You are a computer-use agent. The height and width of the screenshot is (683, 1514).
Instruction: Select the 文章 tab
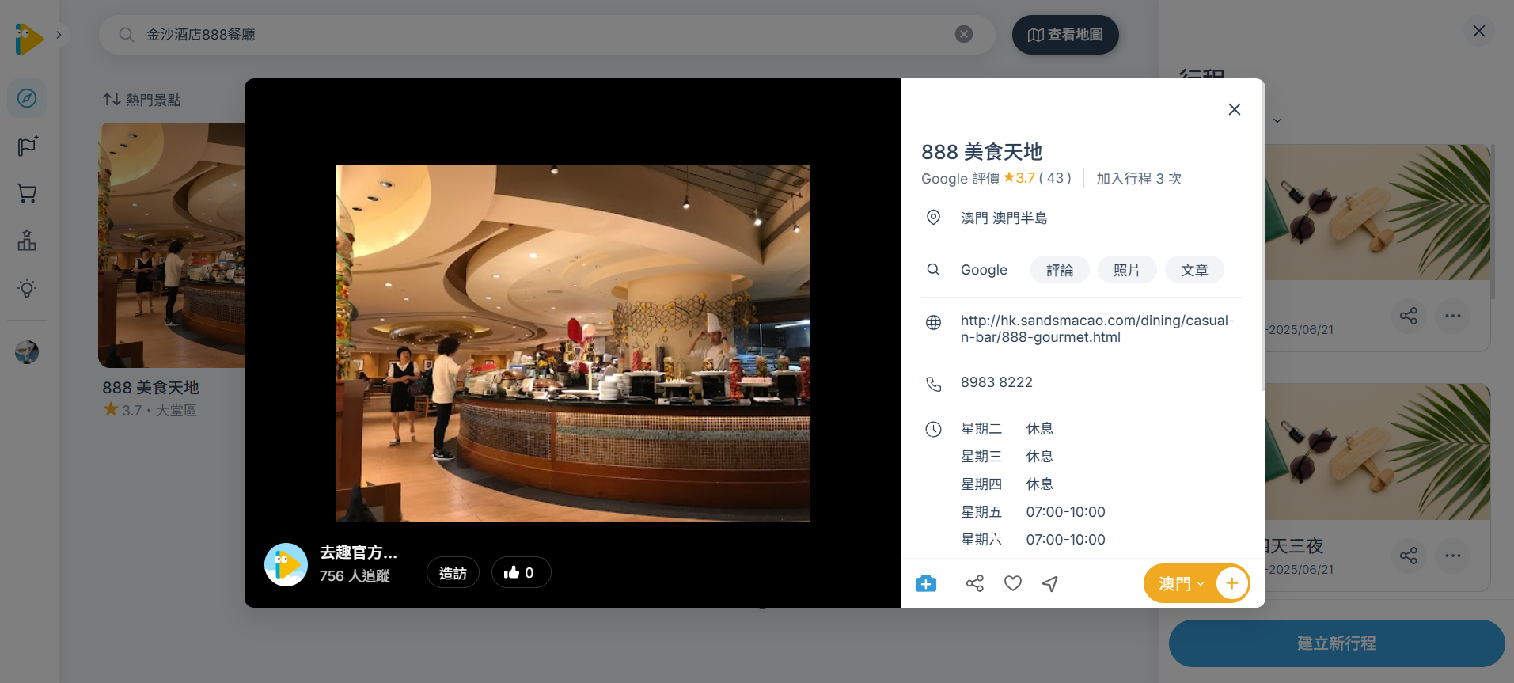point(1194,270)
